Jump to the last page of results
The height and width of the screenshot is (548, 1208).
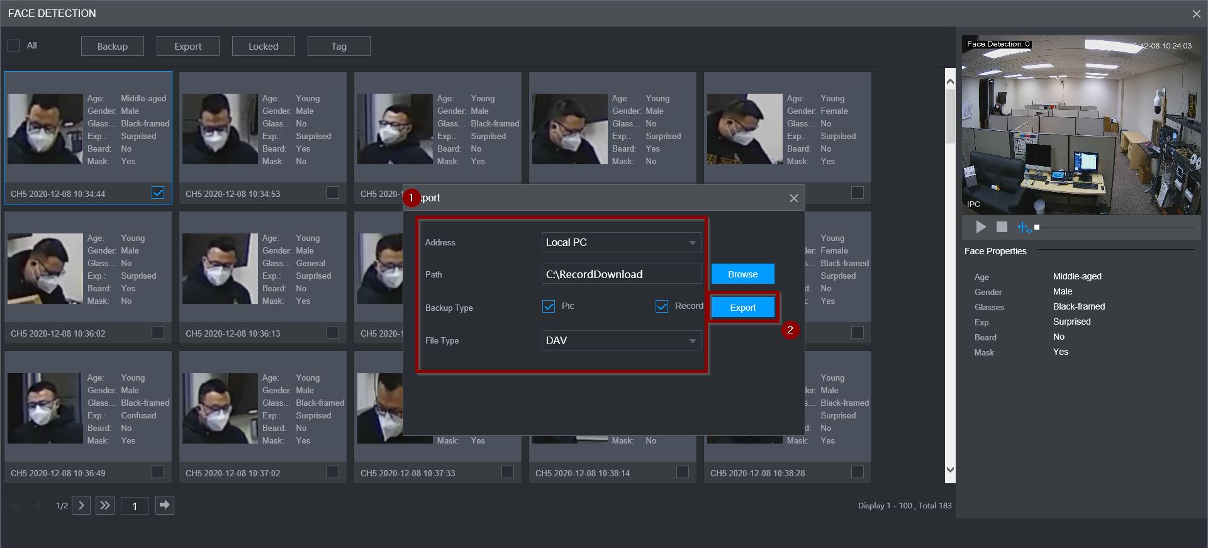click(x=105, y=505)
